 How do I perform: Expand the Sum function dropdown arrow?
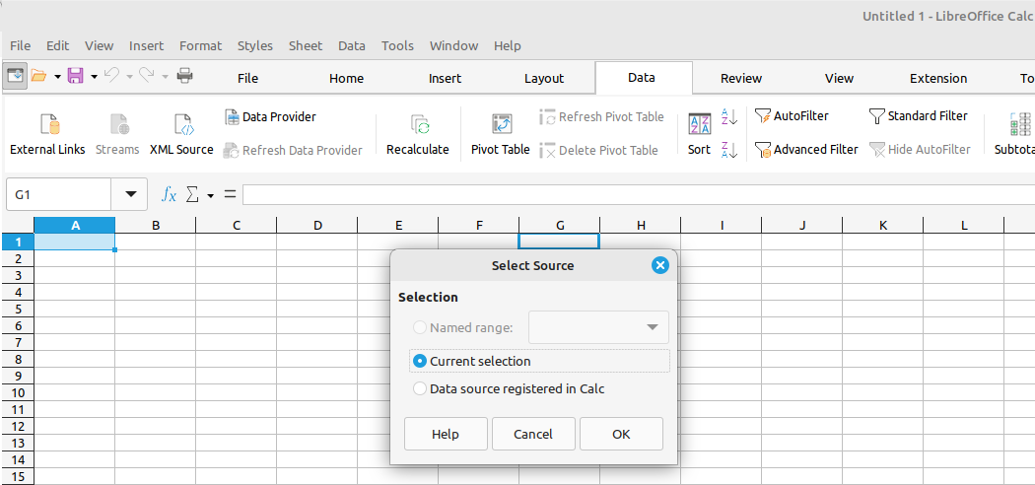[210, 196]
